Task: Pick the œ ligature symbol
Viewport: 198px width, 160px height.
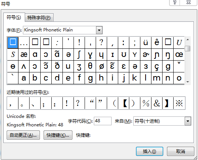Action: tap(179, 55)
